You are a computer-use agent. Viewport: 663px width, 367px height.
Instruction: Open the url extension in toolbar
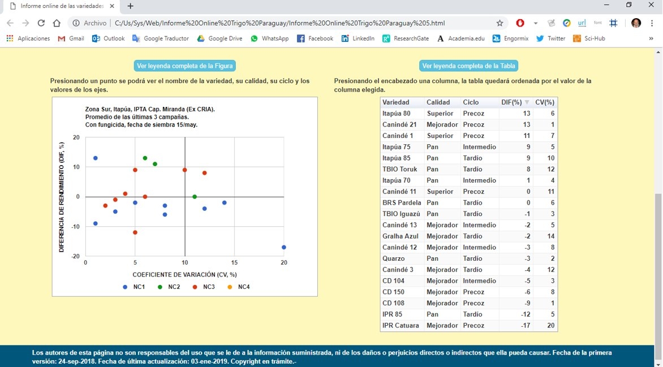[582, 23]
